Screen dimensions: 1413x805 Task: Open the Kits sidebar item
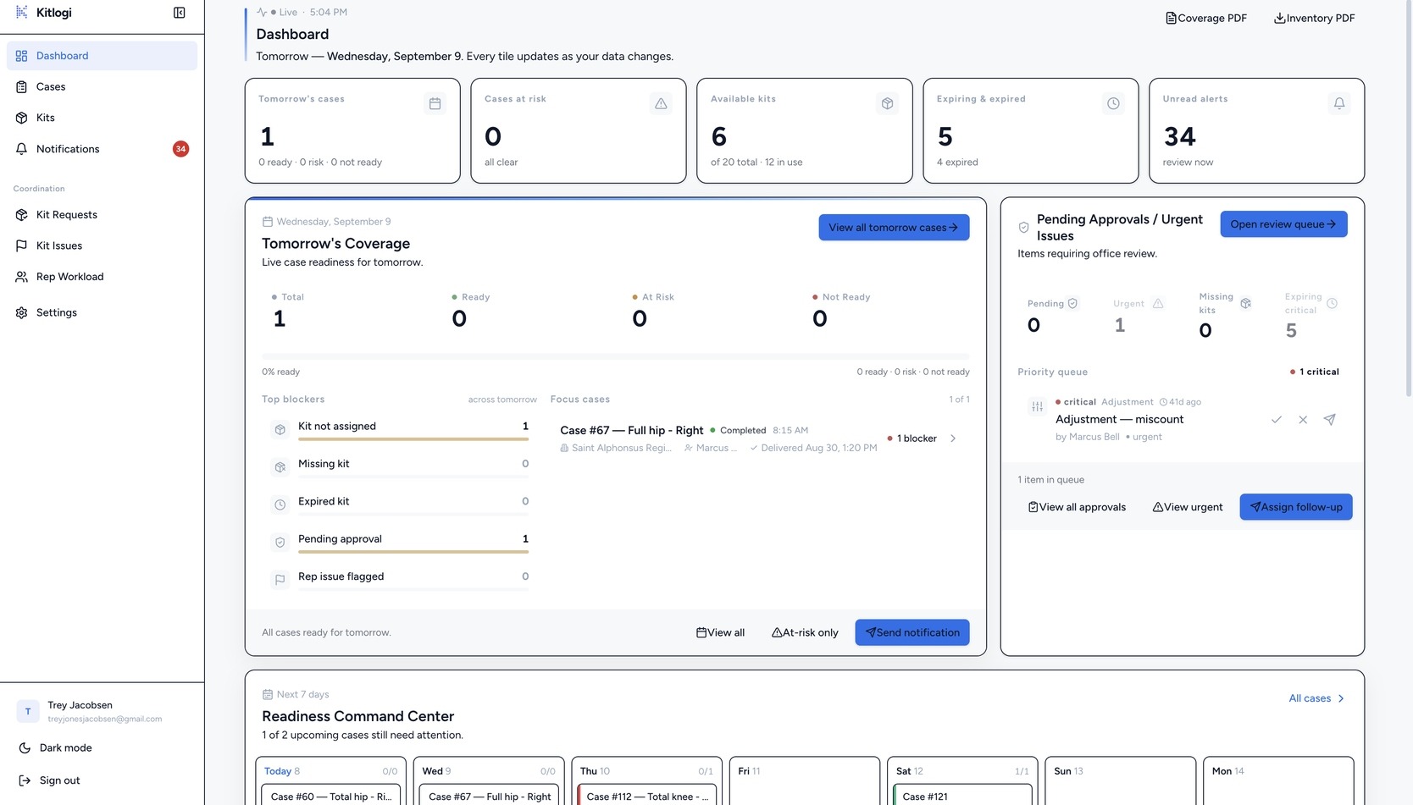coord(102,118)
